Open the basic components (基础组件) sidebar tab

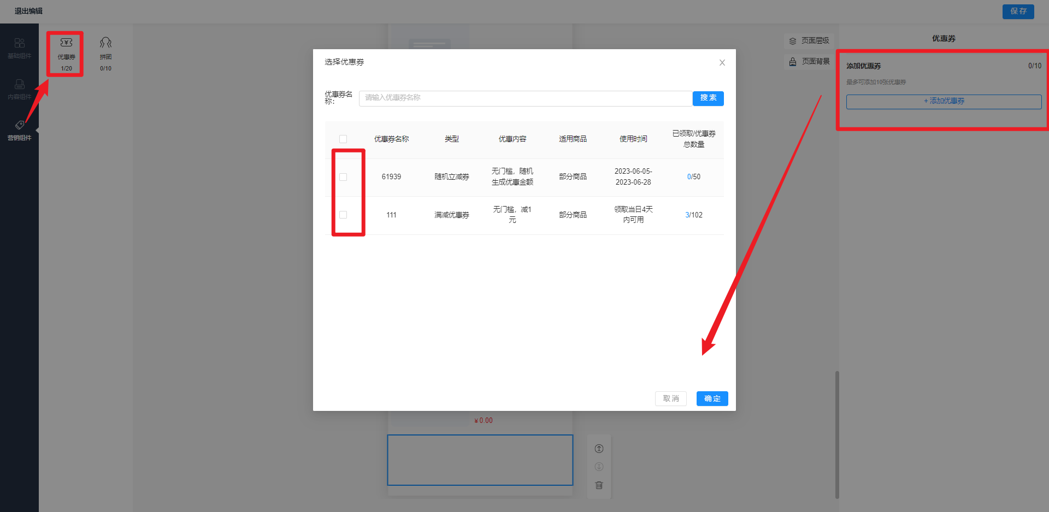coord(19,48)
